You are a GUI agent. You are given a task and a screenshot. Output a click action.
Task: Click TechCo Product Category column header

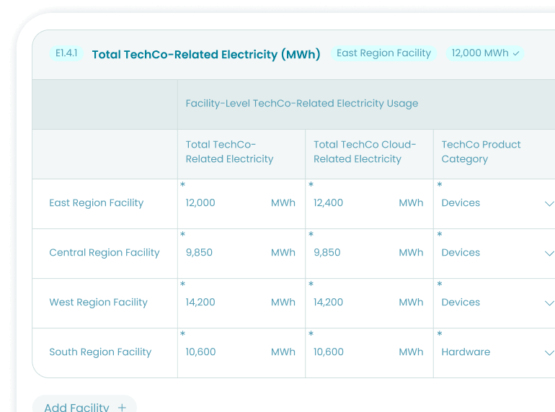481,152
